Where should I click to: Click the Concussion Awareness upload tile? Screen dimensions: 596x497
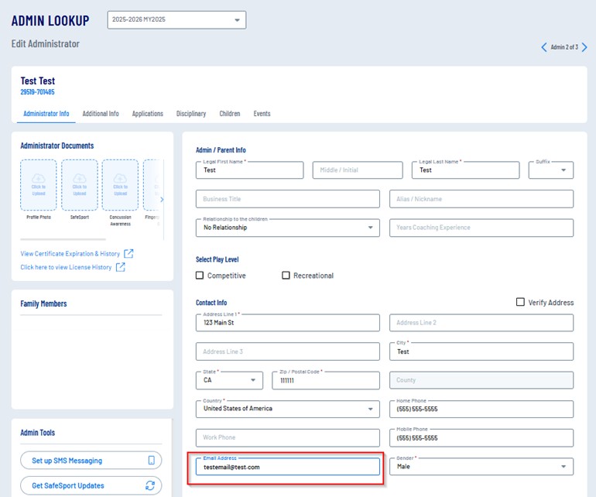[x=120, y=186]
